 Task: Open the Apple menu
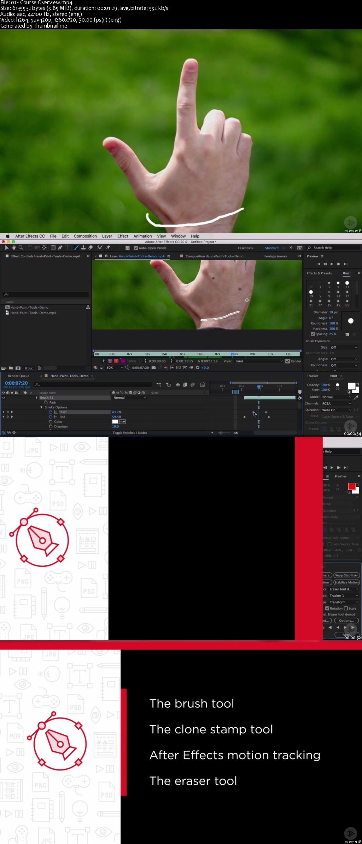[x=7, y=236]
